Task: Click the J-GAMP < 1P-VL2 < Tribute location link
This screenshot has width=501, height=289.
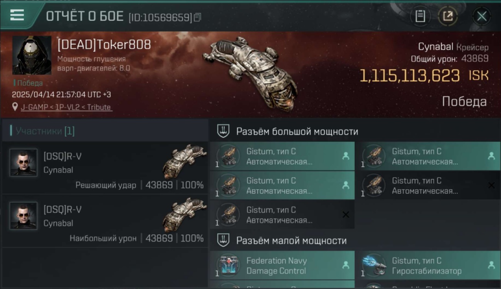Action: pyautogui.click(x=66, y=107)
